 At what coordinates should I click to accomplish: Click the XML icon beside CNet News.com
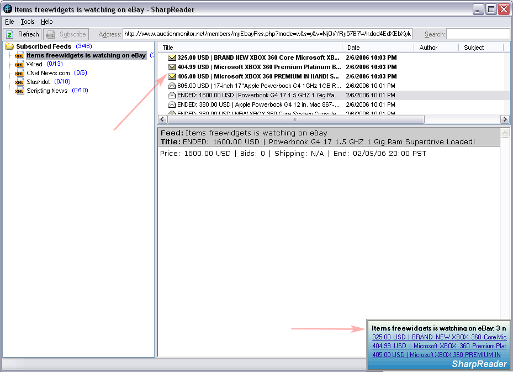click(x=20, y=73)
